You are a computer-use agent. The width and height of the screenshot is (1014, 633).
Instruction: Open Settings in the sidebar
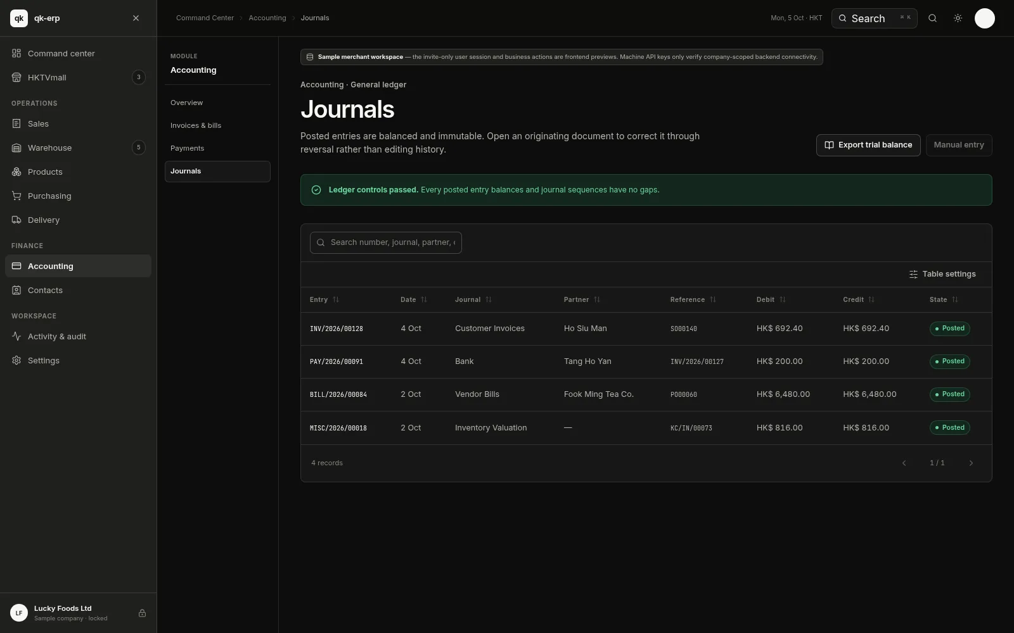[x=78, y=360]
